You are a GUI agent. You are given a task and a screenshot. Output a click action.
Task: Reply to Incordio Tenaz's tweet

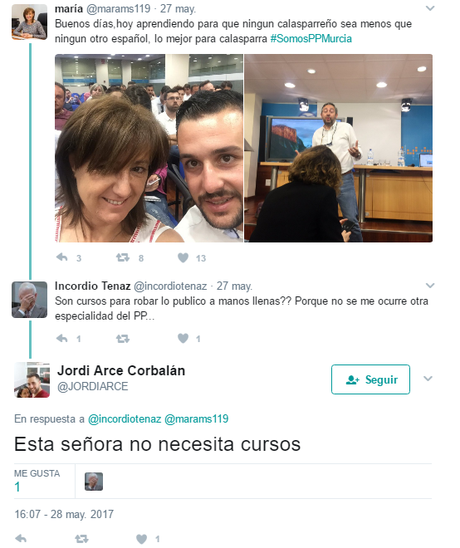(x=62, y=338)
